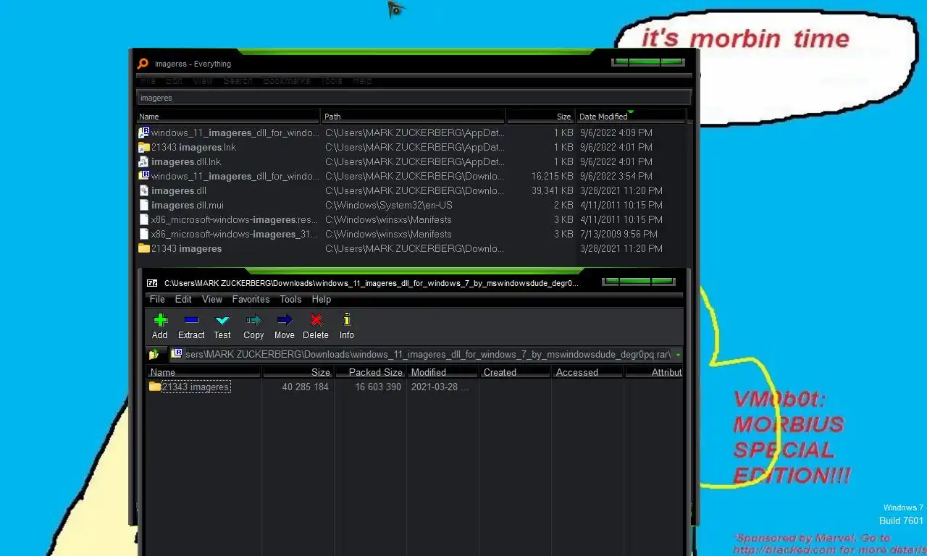Click the blue Extract icon in 7-Zip
This screenshot has height=556, width=927.
pos(191,320)
